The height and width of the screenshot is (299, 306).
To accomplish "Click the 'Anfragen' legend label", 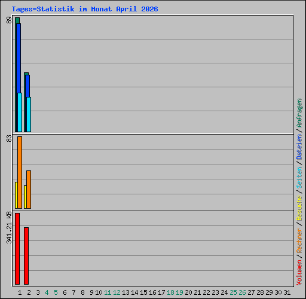I will pyautogui.click(x=299, y=113).
